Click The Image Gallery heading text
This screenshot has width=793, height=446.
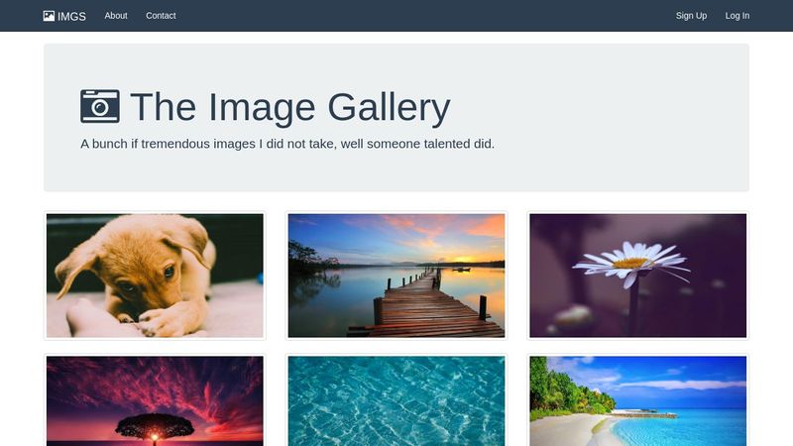(289, 107)
